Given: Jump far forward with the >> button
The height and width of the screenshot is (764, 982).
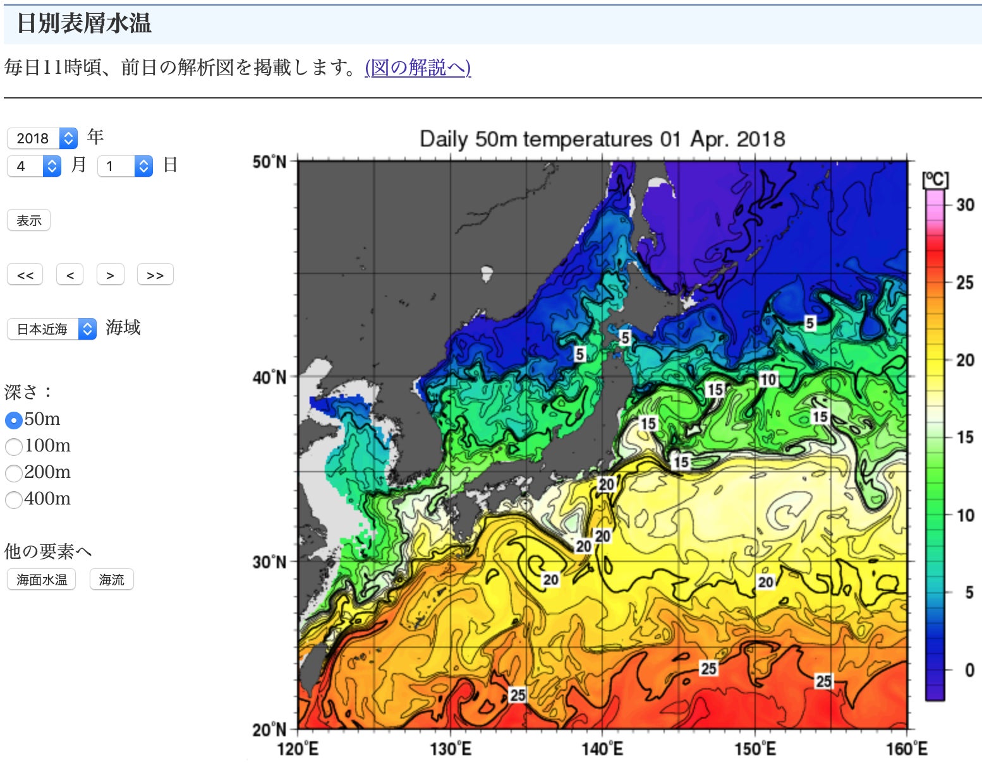Looking at the screenshot, I should pyautogui.click(x=155, y=275).
